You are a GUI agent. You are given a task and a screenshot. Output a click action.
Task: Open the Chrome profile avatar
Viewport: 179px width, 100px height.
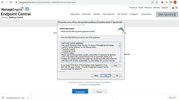pos(175,2)
